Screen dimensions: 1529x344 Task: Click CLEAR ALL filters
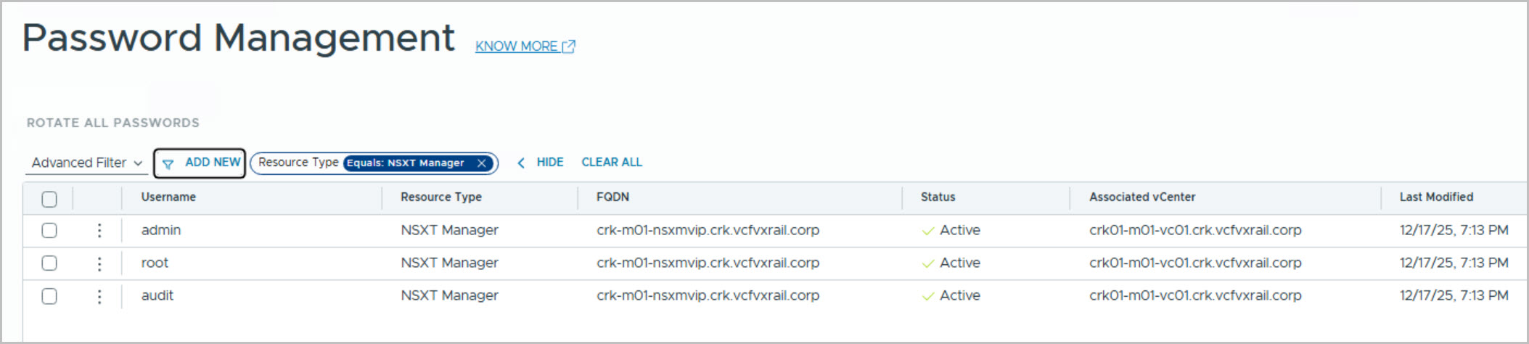pos(612,163)
